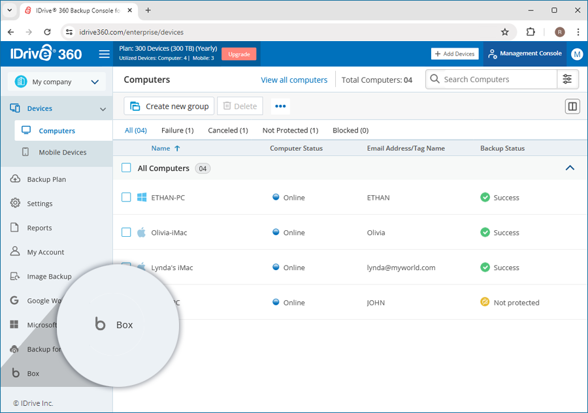Click the IDrive 360 logo

(46, 54)
